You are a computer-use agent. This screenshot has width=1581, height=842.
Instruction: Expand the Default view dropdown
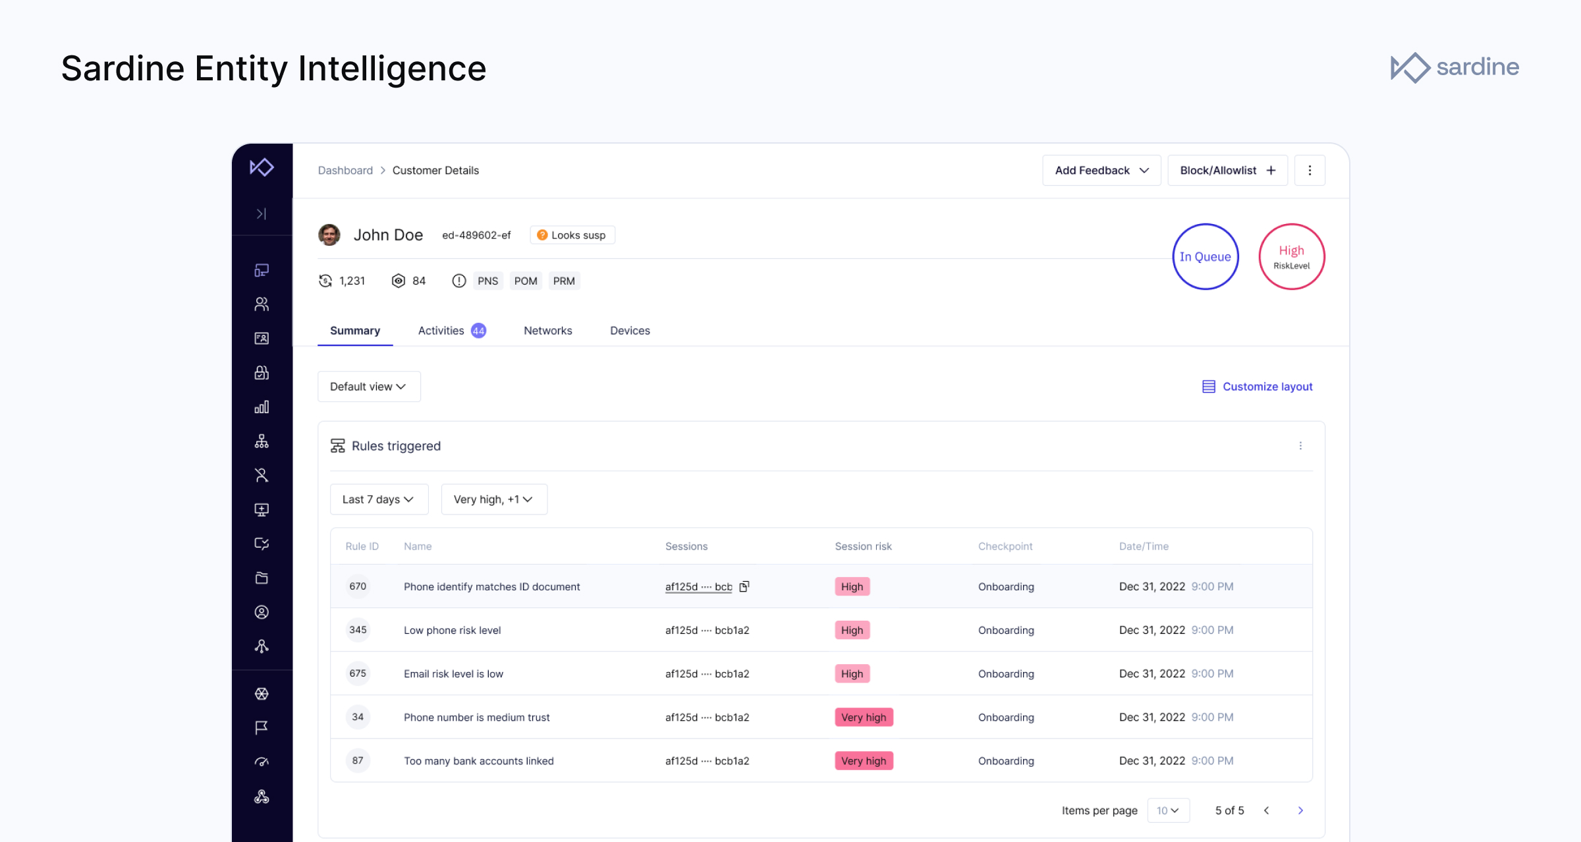point(368,387)
